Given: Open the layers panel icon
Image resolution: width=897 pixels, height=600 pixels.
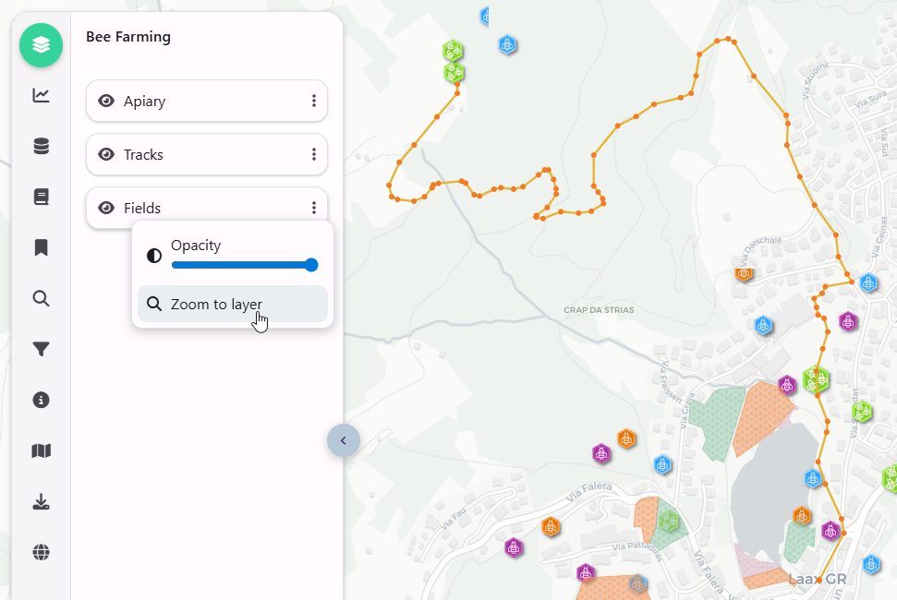Looking at the screenshot, I should [x=41, y=45].
